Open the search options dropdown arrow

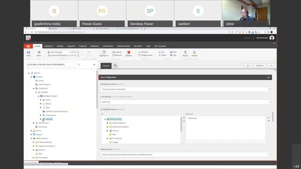94,65
